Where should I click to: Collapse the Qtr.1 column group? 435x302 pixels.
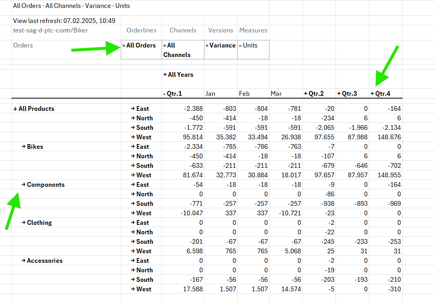172,94
